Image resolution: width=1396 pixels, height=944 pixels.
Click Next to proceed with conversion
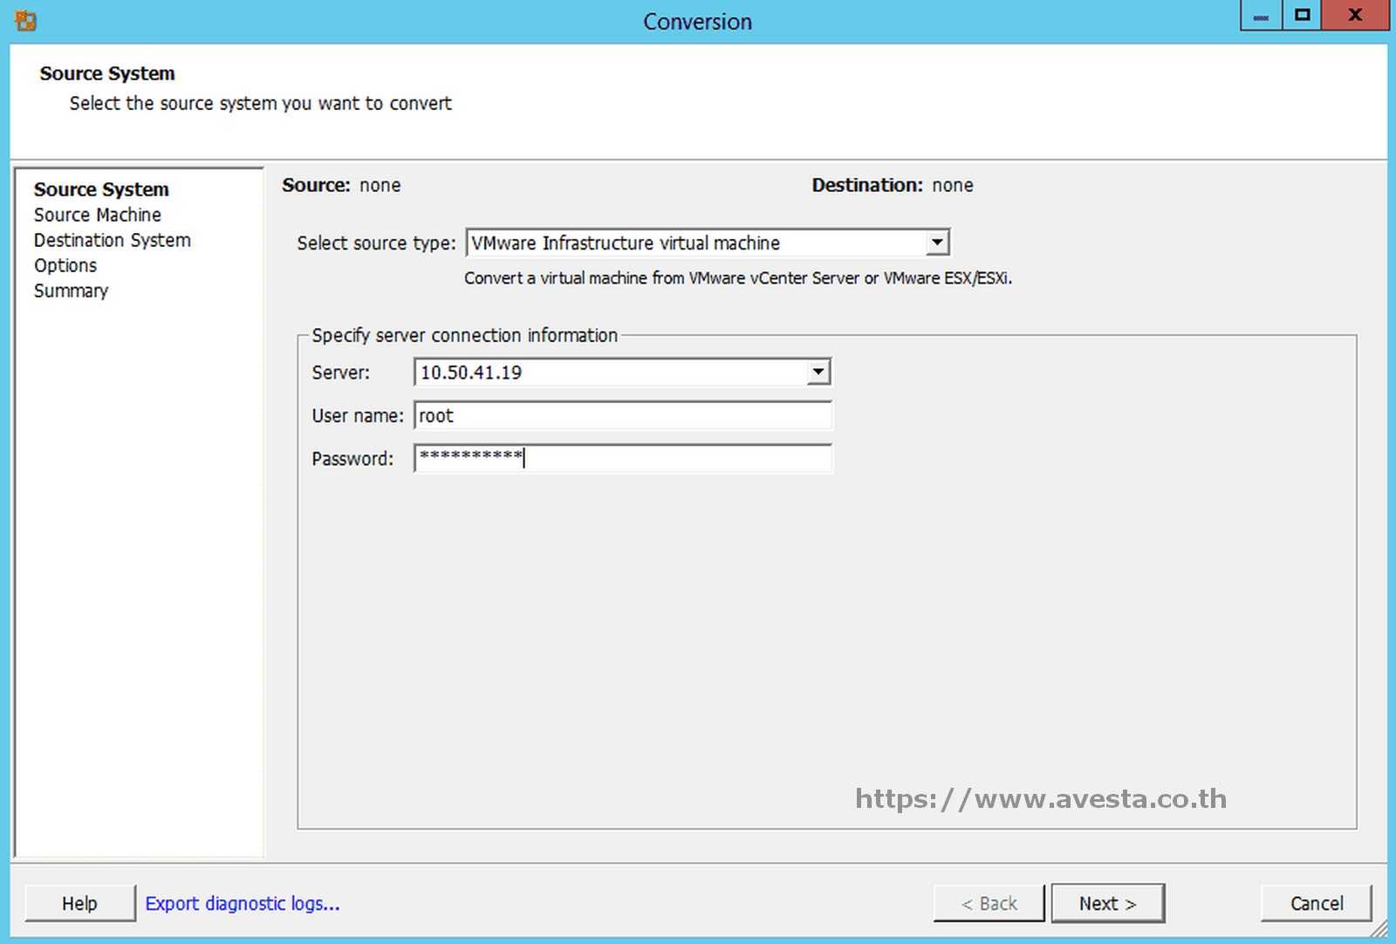(x=1107, y=903)
